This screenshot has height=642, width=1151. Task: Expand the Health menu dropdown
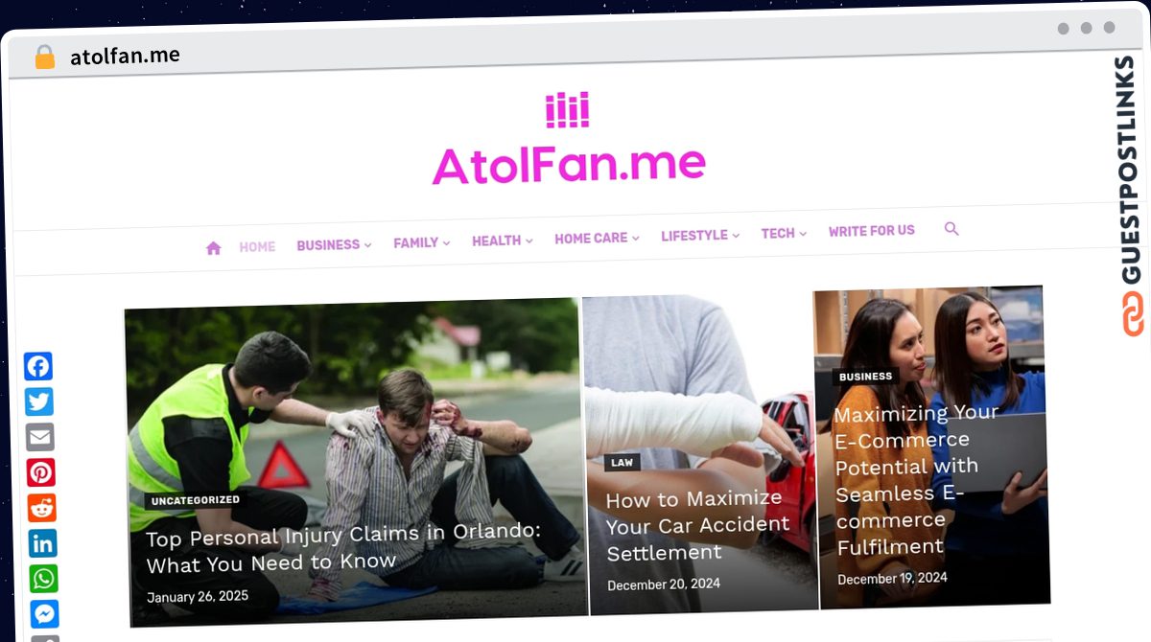(503, 241)
